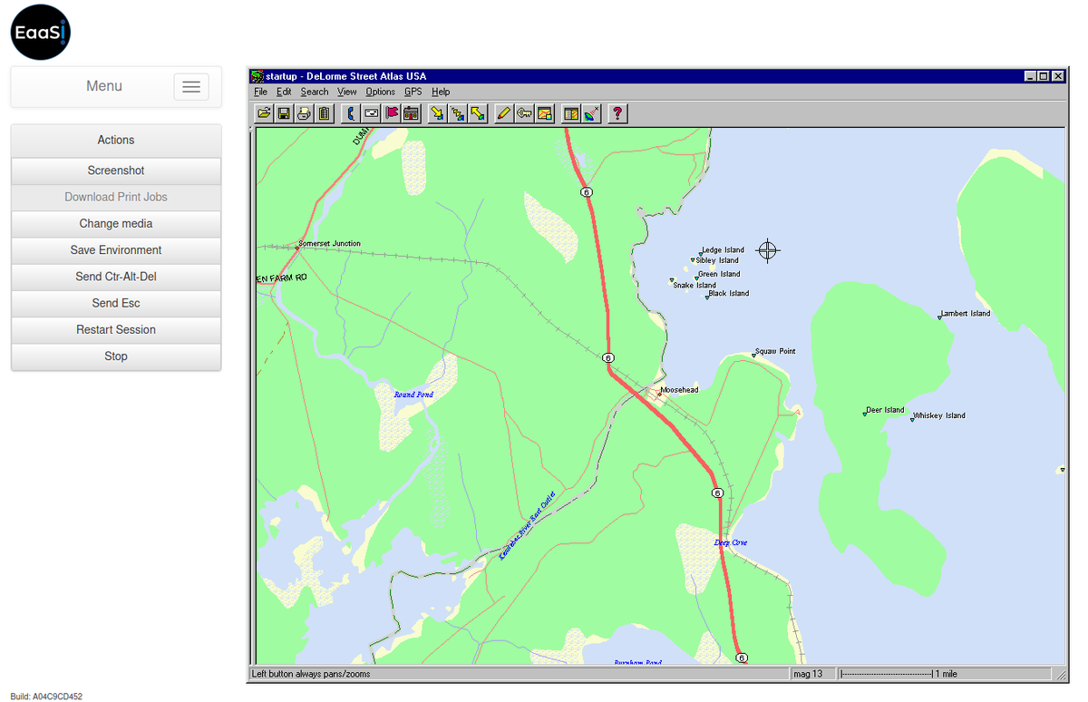Click the Screenshot button

coord(116,171)
